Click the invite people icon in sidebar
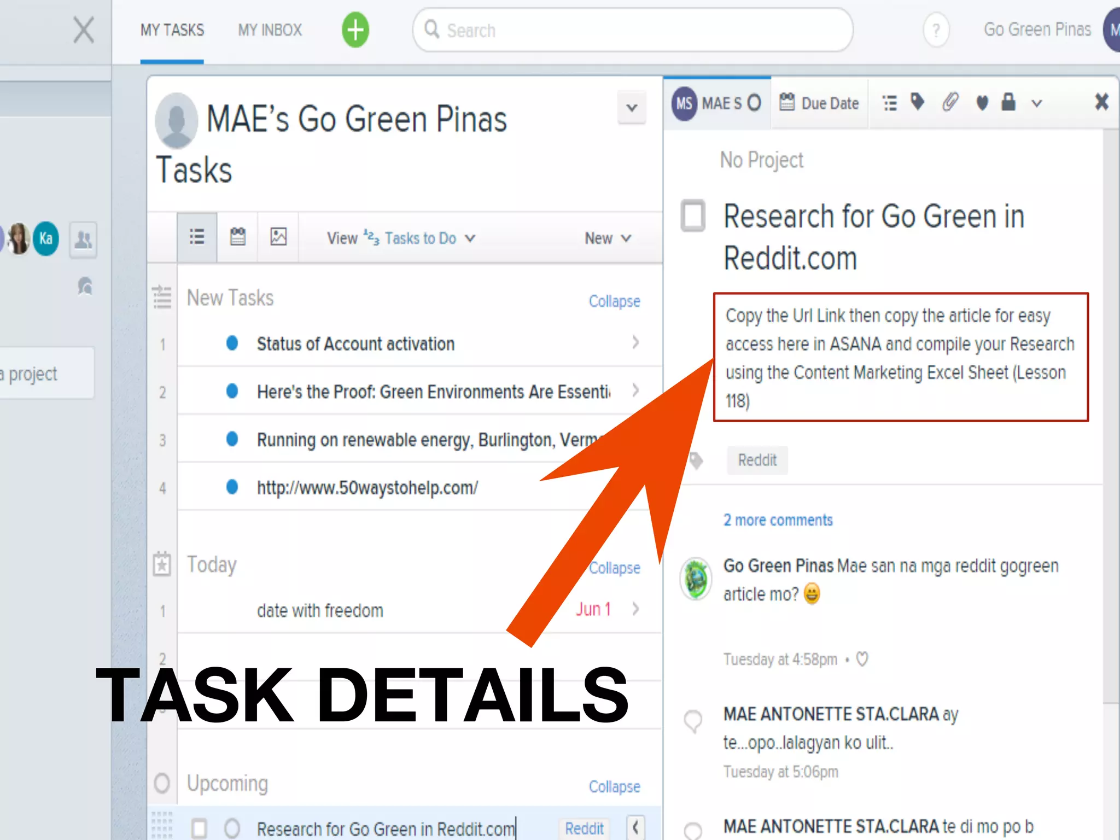This screenshot has height=840, width=1120. (83, 240)
